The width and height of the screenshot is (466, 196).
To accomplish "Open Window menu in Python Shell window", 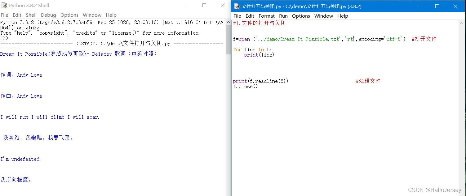I will 92,15.
